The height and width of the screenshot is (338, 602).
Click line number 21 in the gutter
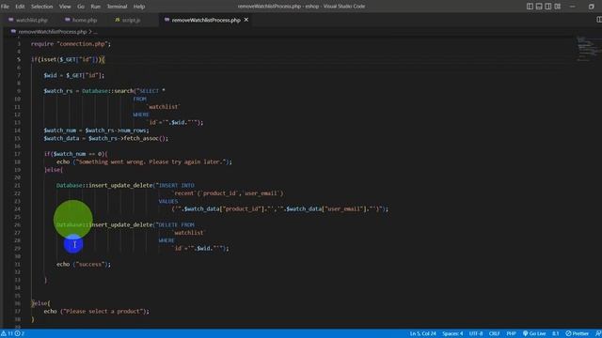pos(17,186)
